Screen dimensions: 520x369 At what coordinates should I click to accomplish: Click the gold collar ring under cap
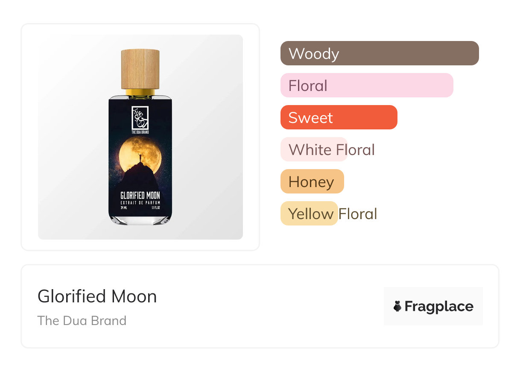(140, 92)
